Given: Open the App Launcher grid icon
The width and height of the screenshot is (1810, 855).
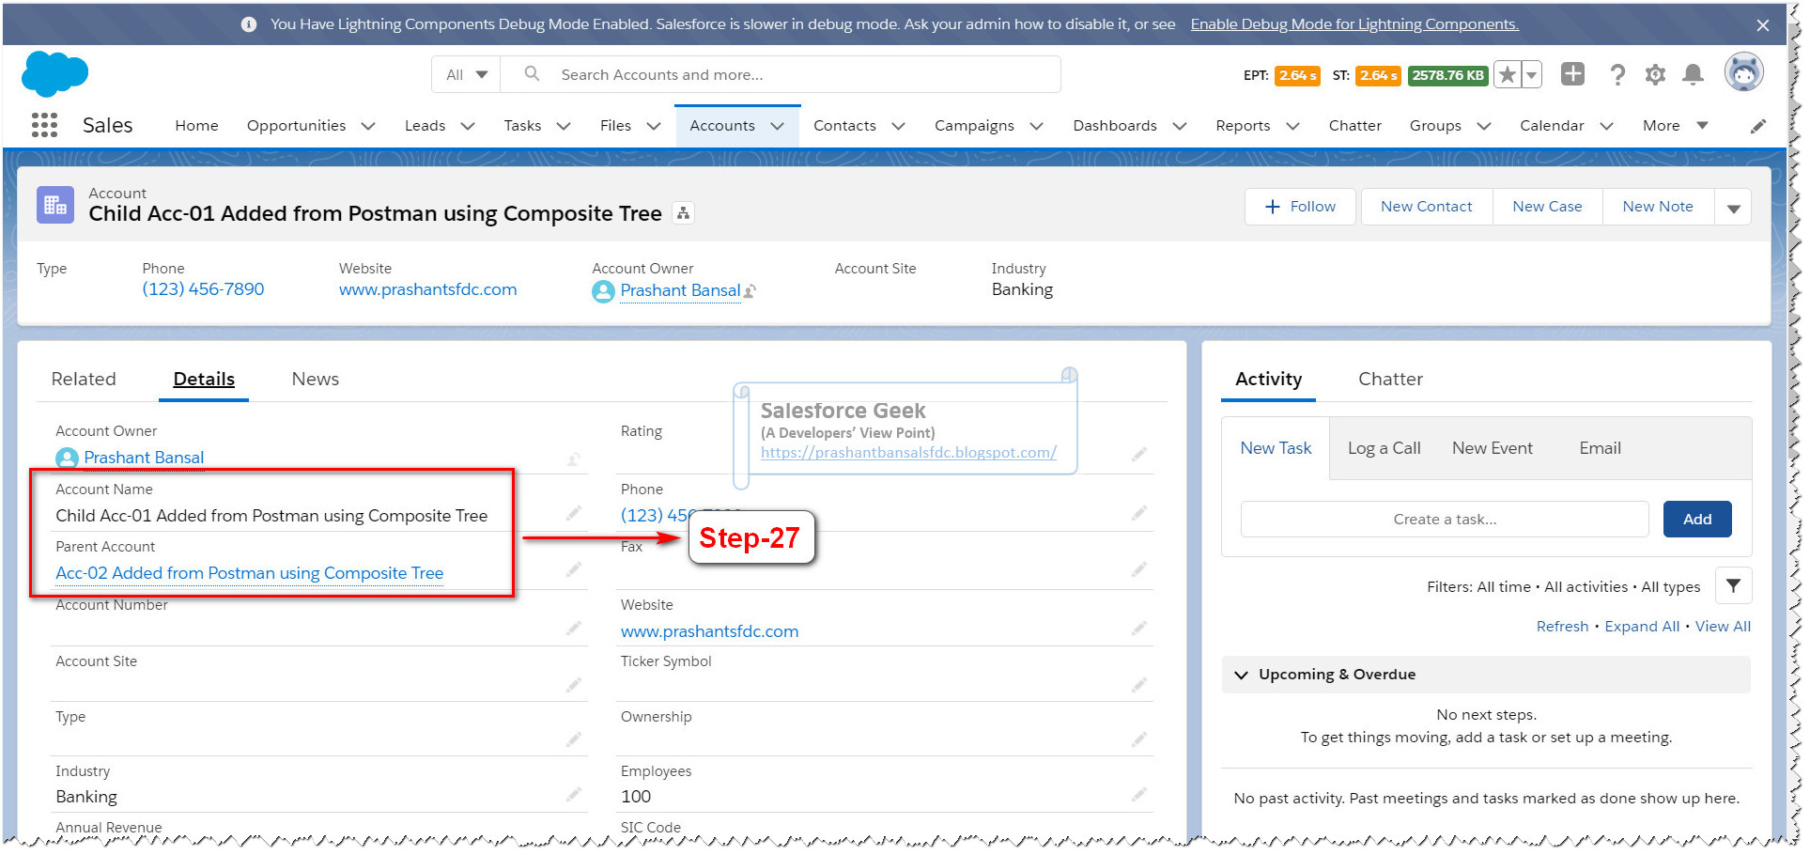Looking at the screenshot, I should pos(44,125).
